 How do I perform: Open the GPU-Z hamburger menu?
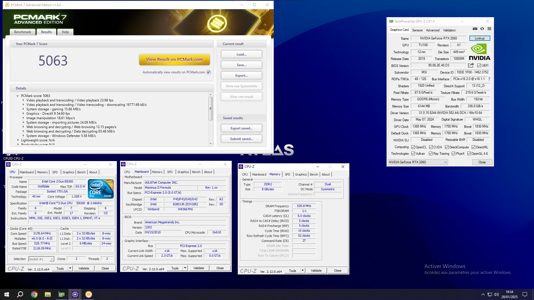(489, 29)
